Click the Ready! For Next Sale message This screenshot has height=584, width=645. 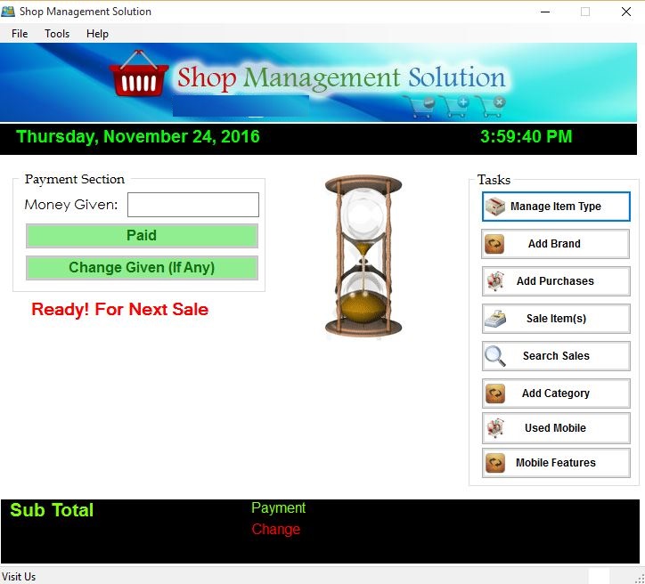coord(120,310)
